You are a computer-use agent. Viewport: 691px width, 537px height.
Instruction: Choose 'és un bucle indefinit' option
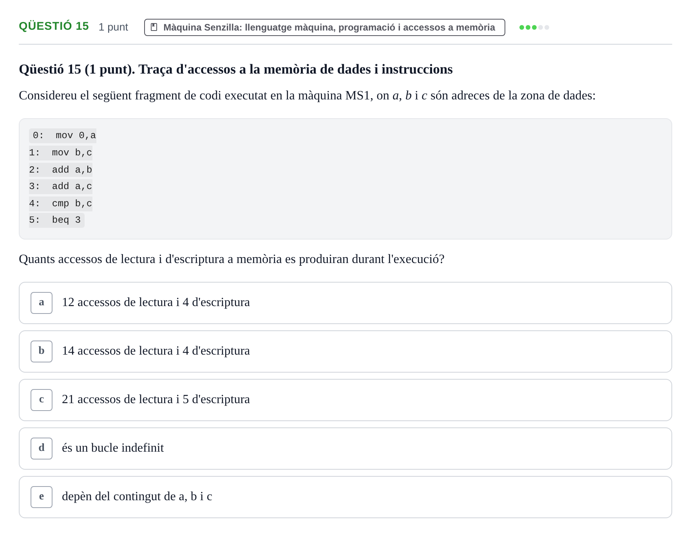(x=345, y=449)
